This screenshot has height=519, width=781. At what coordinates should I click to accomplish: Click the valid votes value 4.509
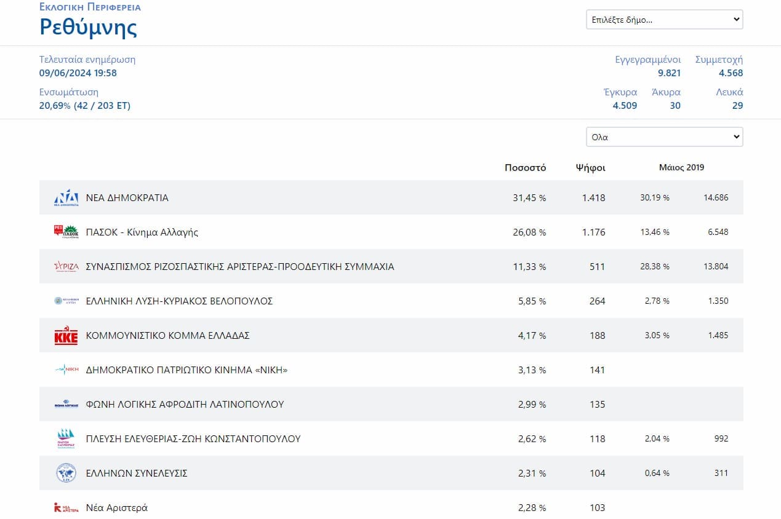coord(625,106)
